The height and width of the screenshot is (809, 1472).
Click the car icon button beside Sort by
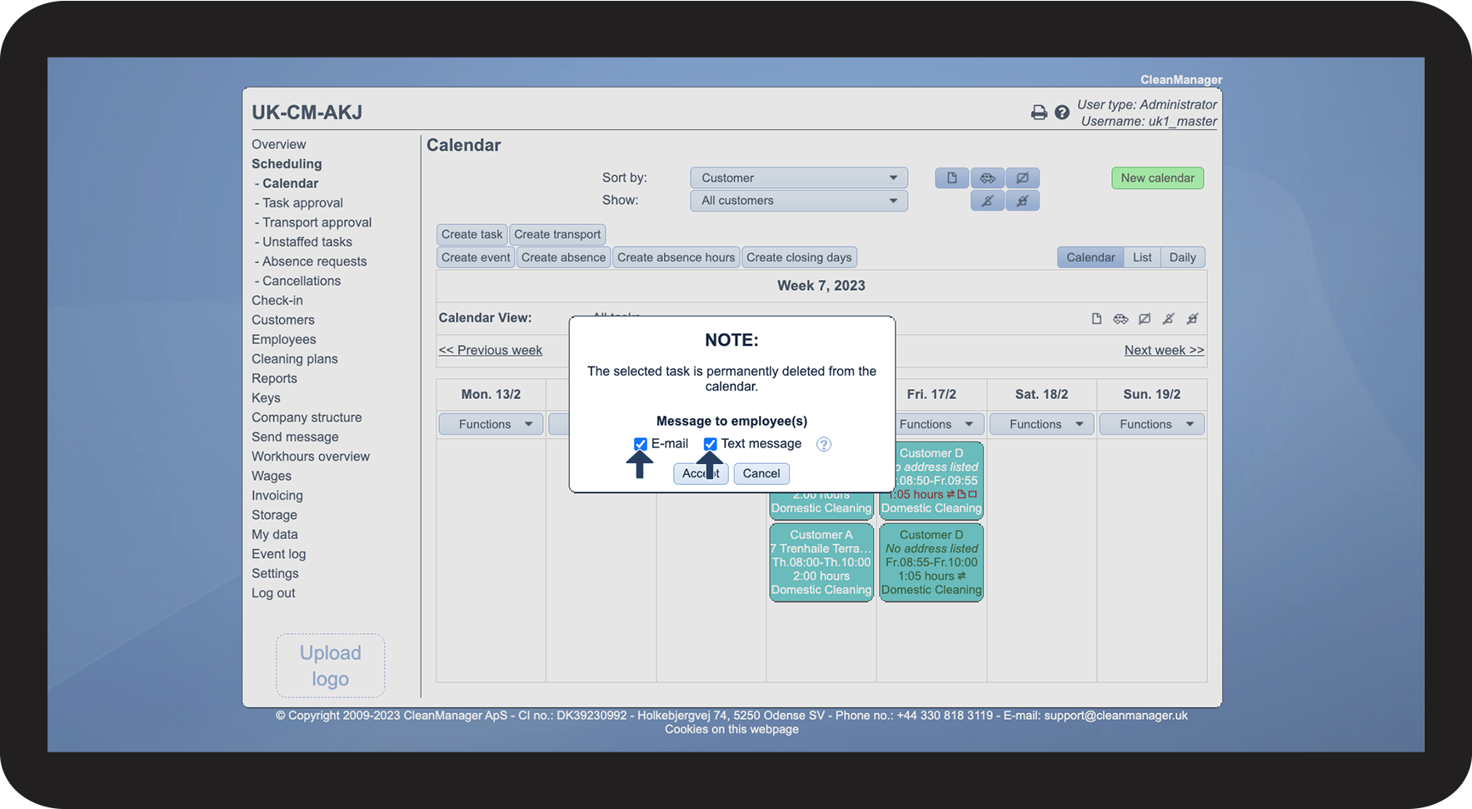tap(987, 177)
